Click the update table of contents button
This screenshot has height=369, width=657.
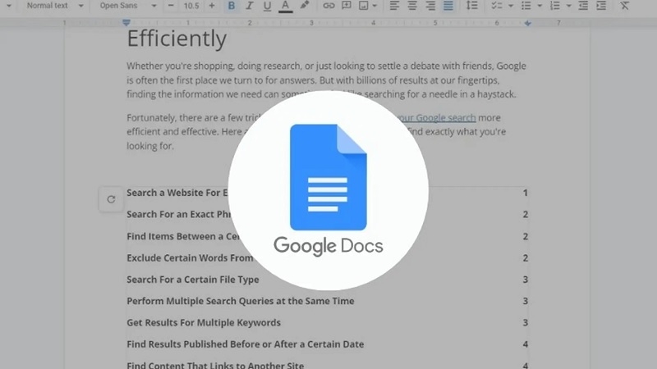click(111, 199)
